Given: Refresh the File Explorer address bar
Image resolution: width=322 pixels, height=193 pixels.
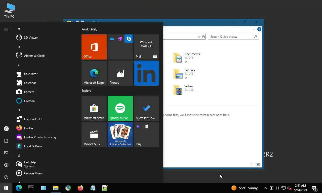Looking at the screenshot, I should click(204, 37).
